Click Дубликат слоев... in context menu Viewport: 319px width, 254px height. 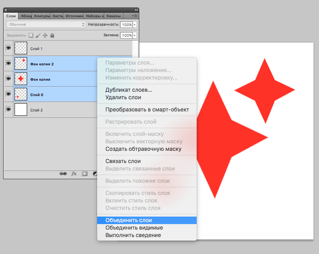[x=129, y=90]
